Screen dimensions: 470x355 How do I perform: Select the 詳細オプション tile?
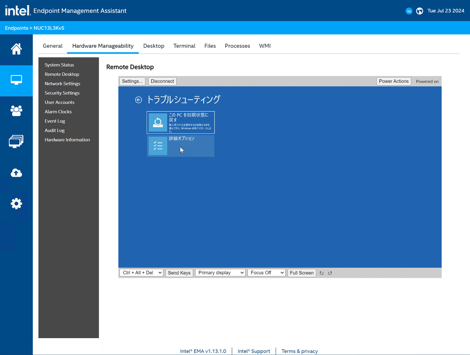[181, 146]
